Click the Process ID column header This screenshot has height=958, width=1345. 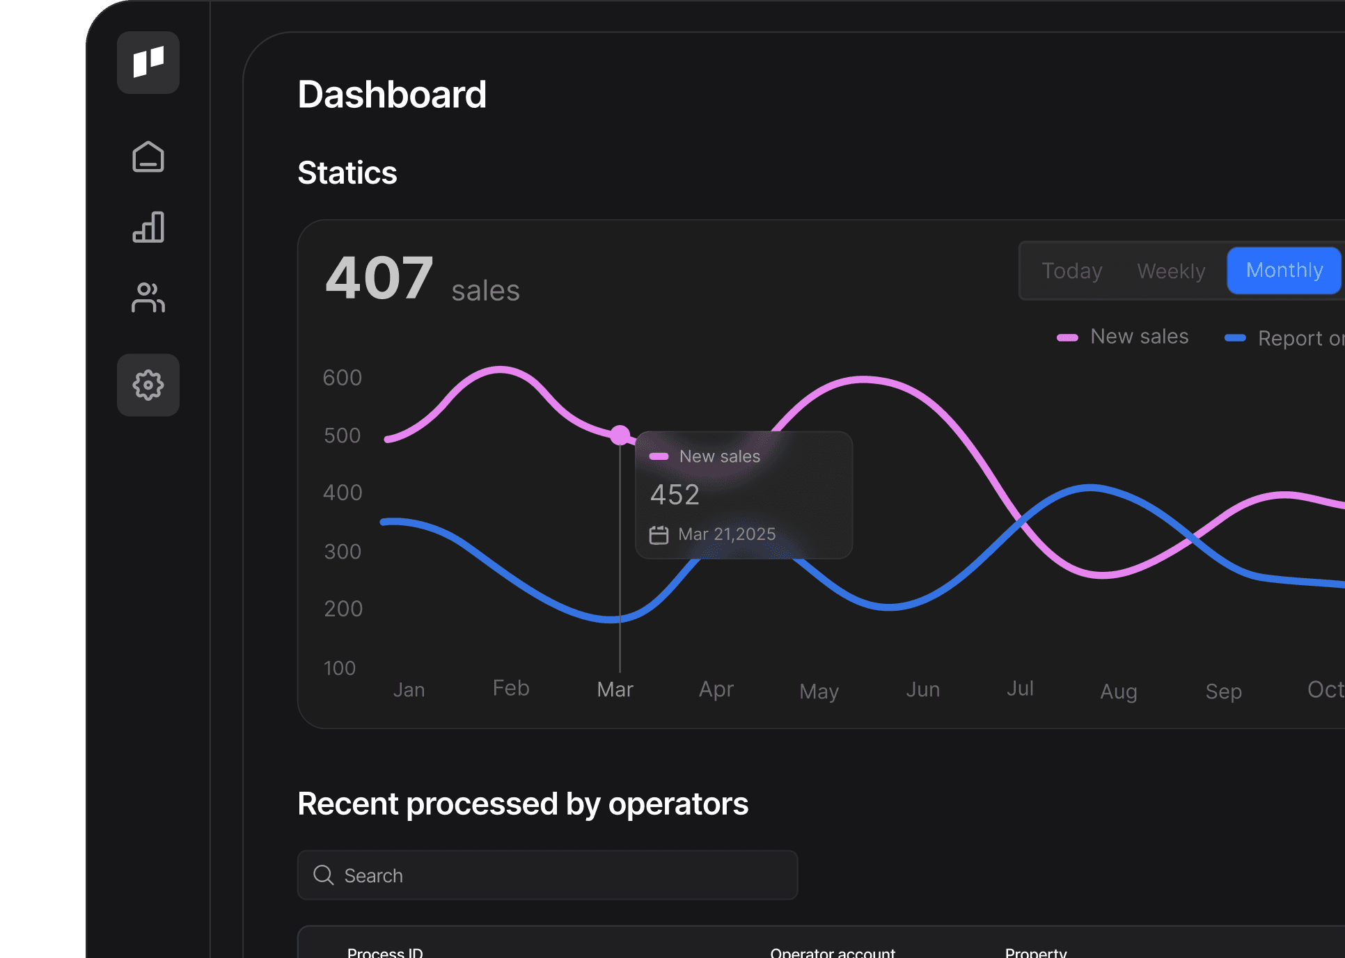385,952
